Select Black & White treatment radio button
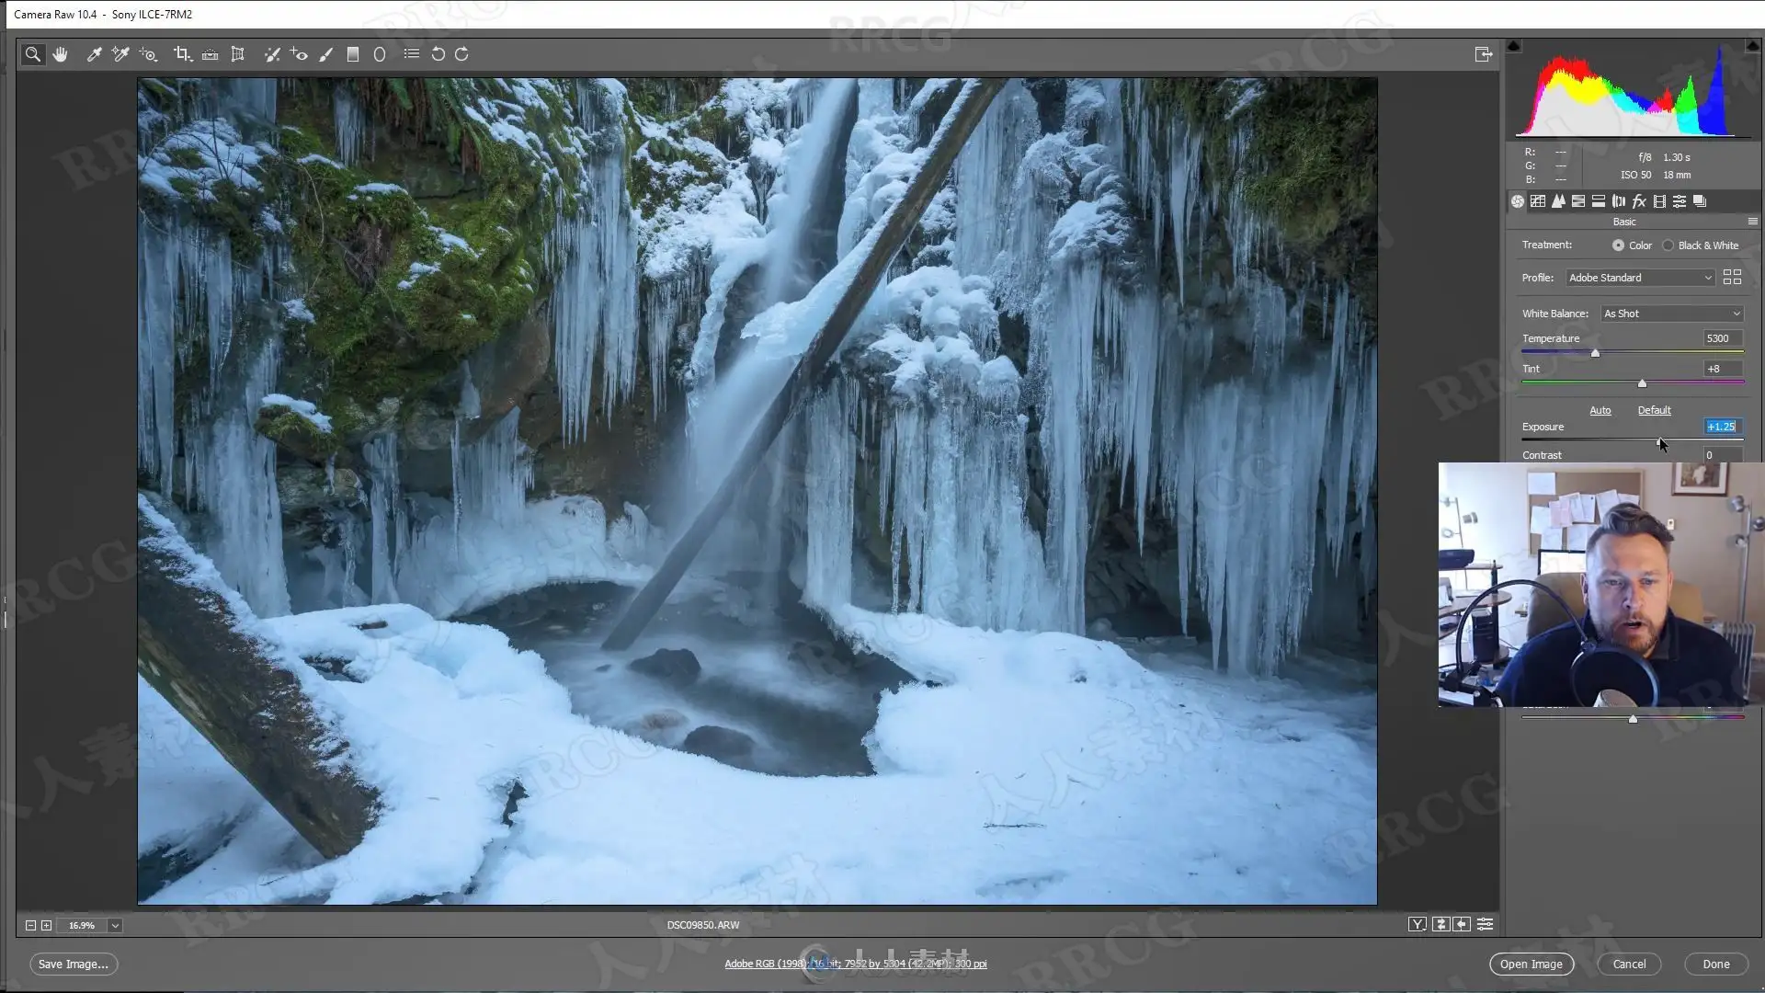 pyautogui.click(x=1668, y=245)
